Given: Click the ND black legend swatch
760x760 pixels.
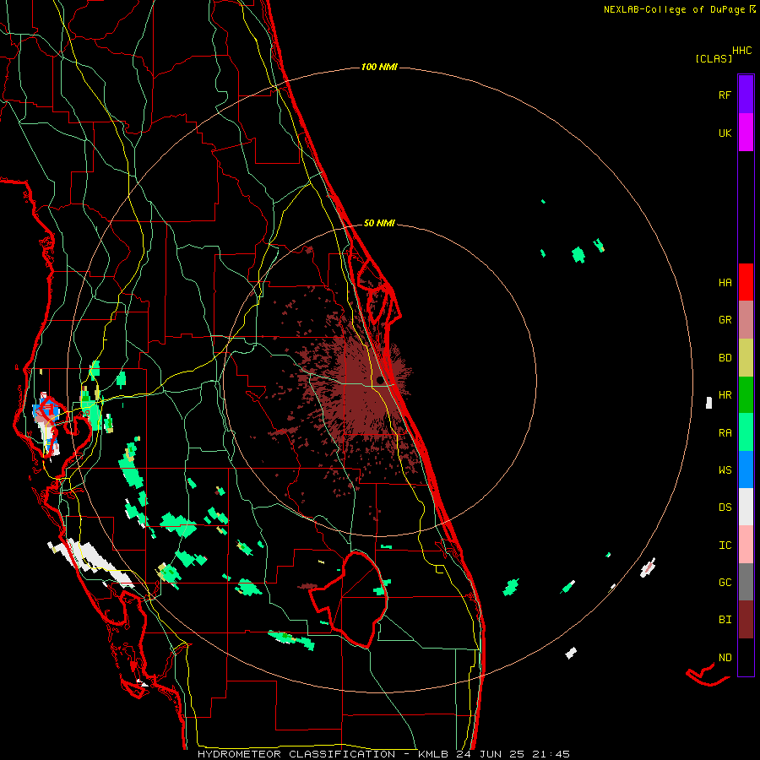Looking at the screenshot, I should tap(746, 657).
